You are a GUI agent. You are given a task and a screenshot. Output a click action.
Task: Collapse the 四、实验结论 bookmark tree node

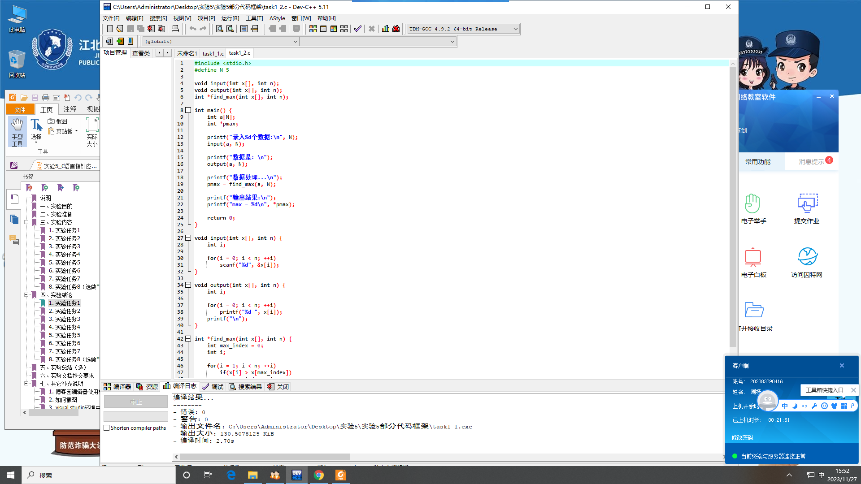26,295
